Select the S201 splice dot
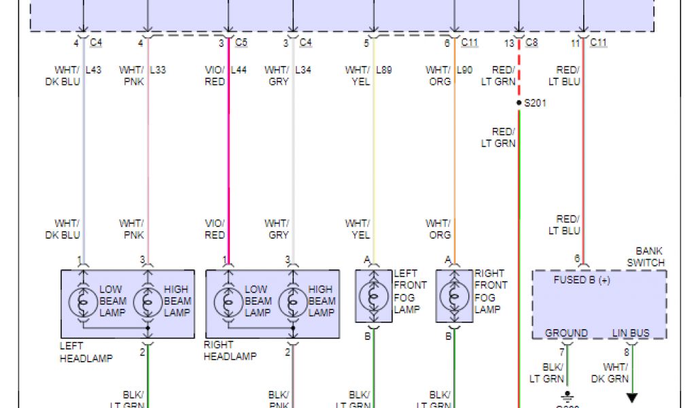Screen dimensions: 696x408 (519, 103)
